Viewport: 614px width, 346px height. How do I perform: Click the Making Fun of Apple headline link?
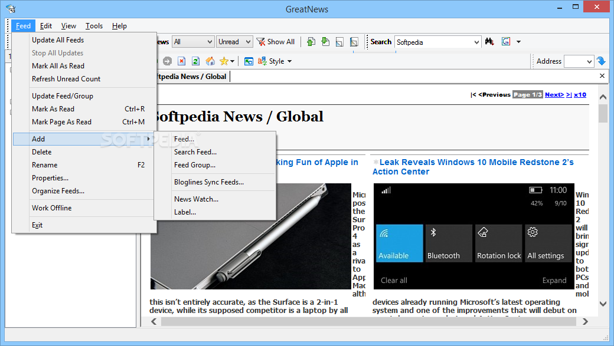[x=317, y=162]
